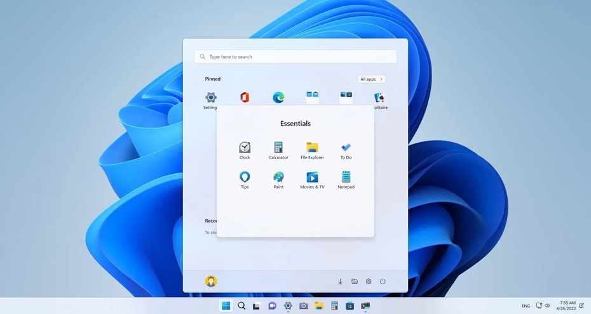The image size is (591, 314).
Task: Open Paint from the Essentials folder
Action: click(x=278, y=178)
